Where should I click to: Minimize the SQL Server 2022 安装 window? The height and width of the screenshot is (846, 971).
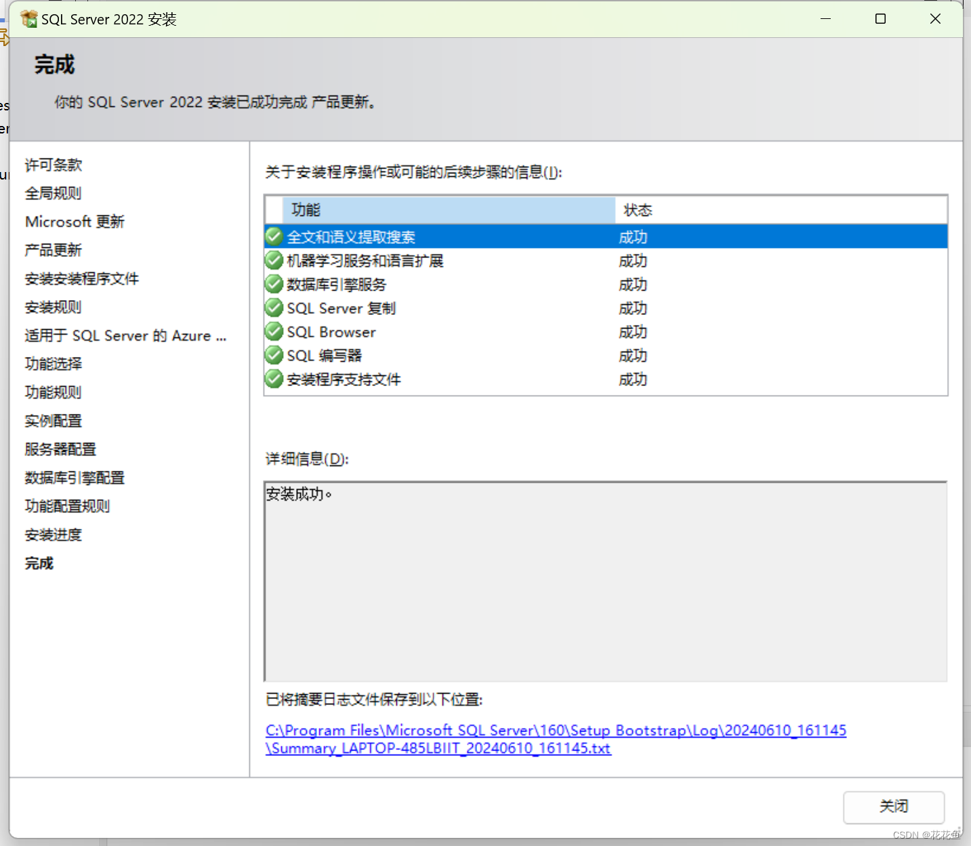[825, 19]
